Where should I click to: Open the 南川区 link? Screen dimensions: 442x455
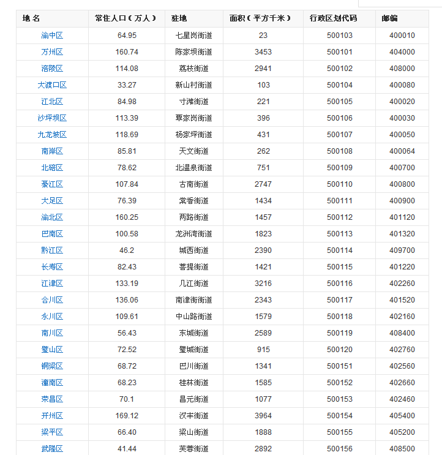[52, 333]
